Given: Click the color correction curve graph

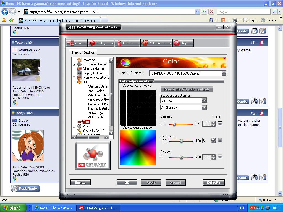Looking at the screenshot, I should point(138,108).
